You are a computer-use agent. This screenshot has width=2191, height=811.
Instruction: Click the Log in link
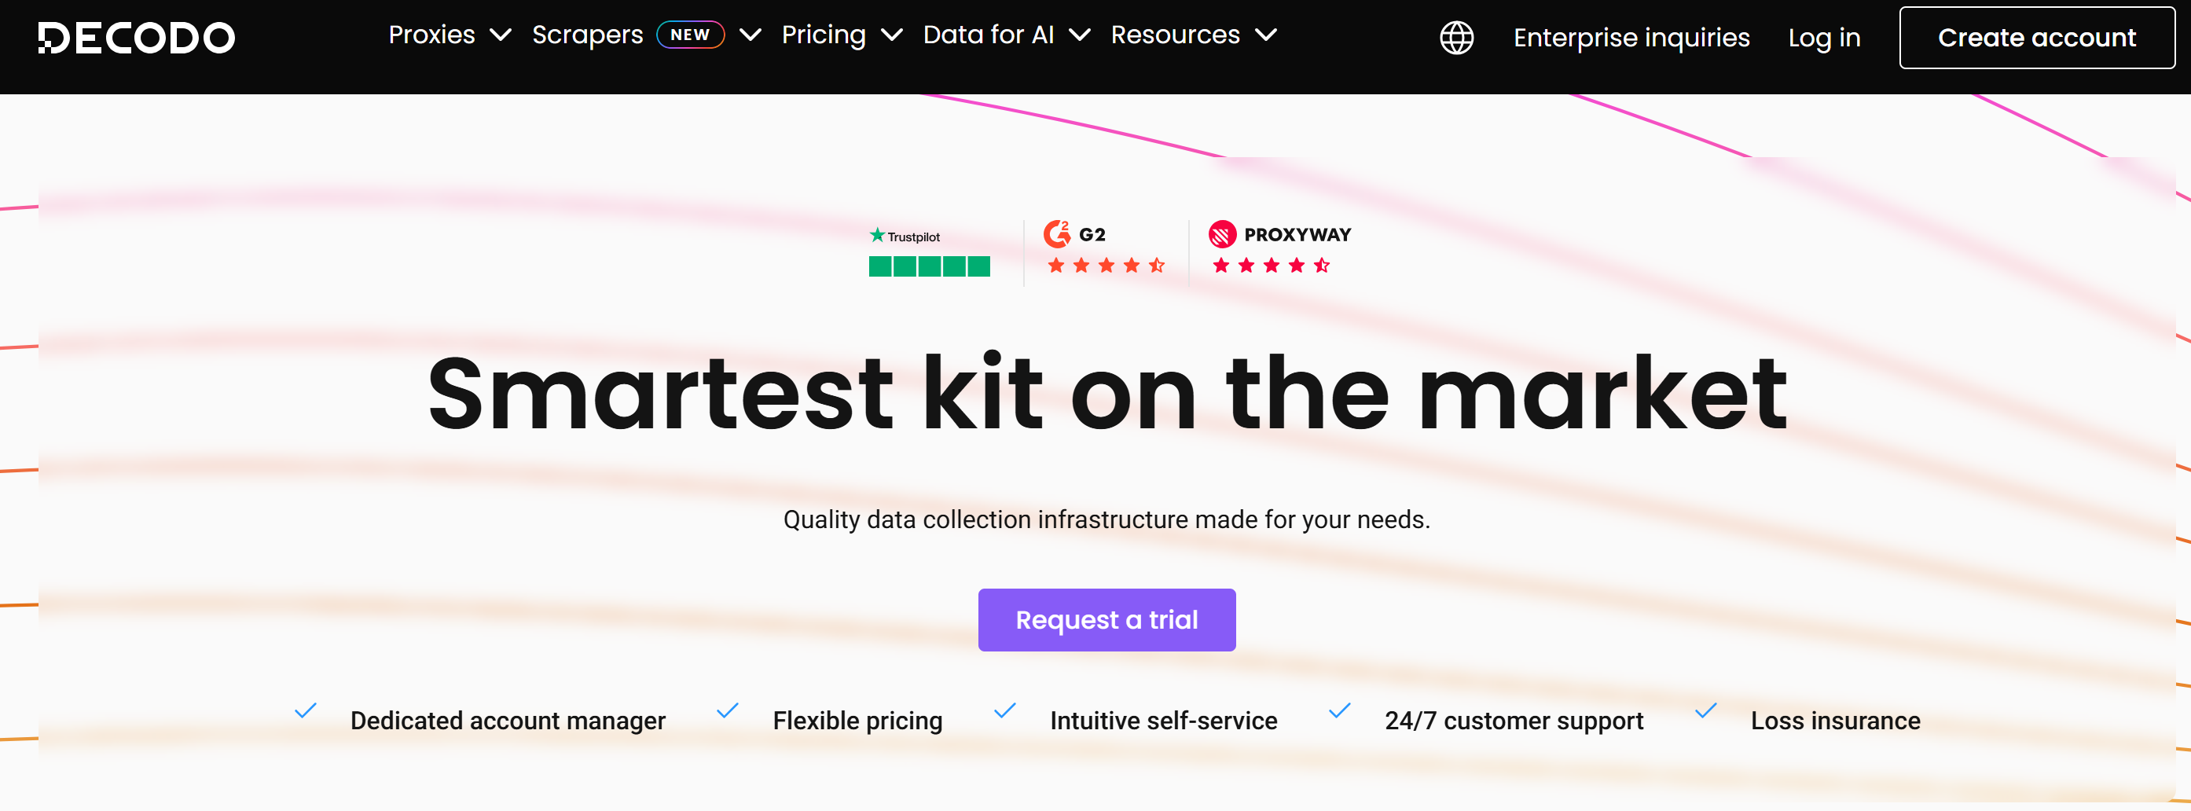pos(1823,38)
